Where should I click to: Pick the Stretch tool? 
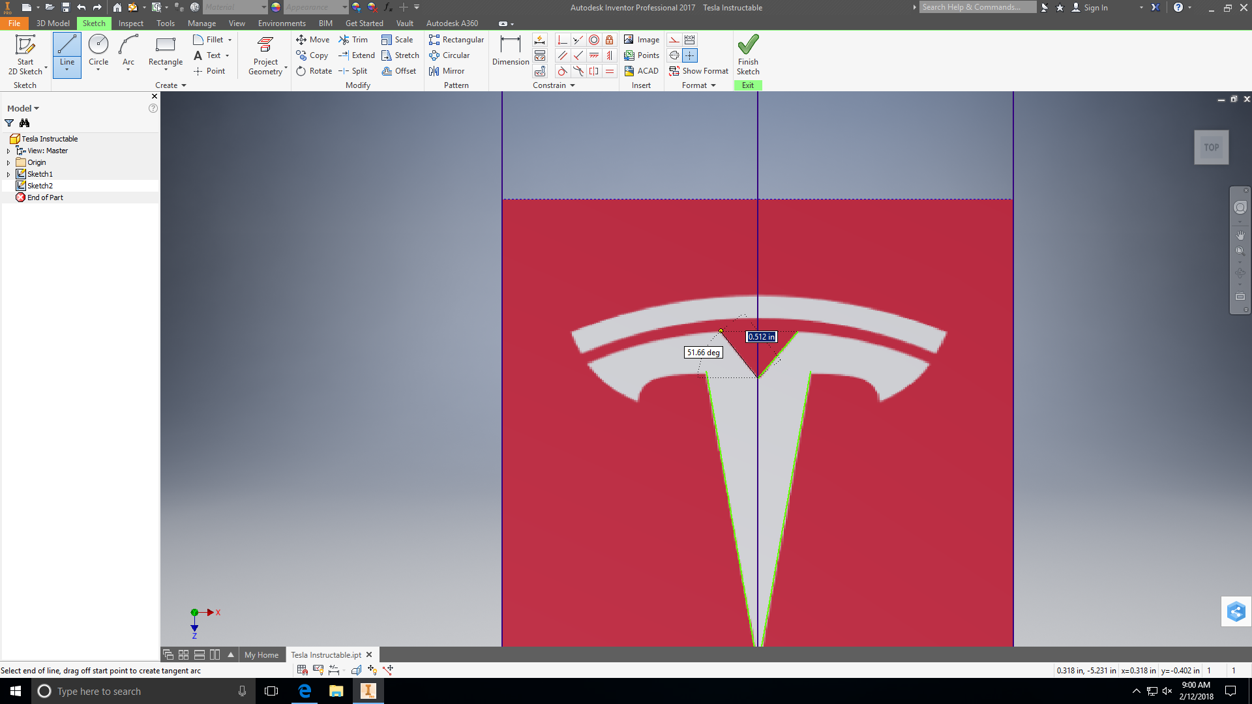tap(400, 55)
